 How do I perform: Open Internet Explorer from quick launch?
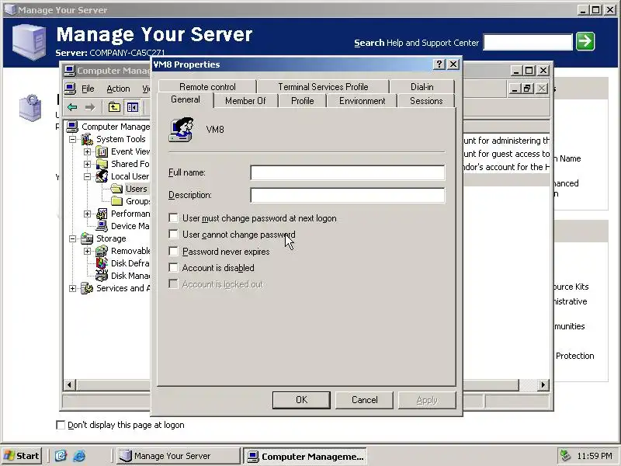79,456
